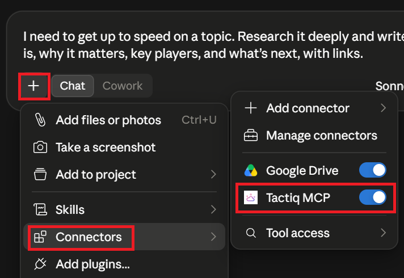The height and width of the screenshot is (278, 404).
Task: Switch to the Chat tab
Action: pos(73,86)
